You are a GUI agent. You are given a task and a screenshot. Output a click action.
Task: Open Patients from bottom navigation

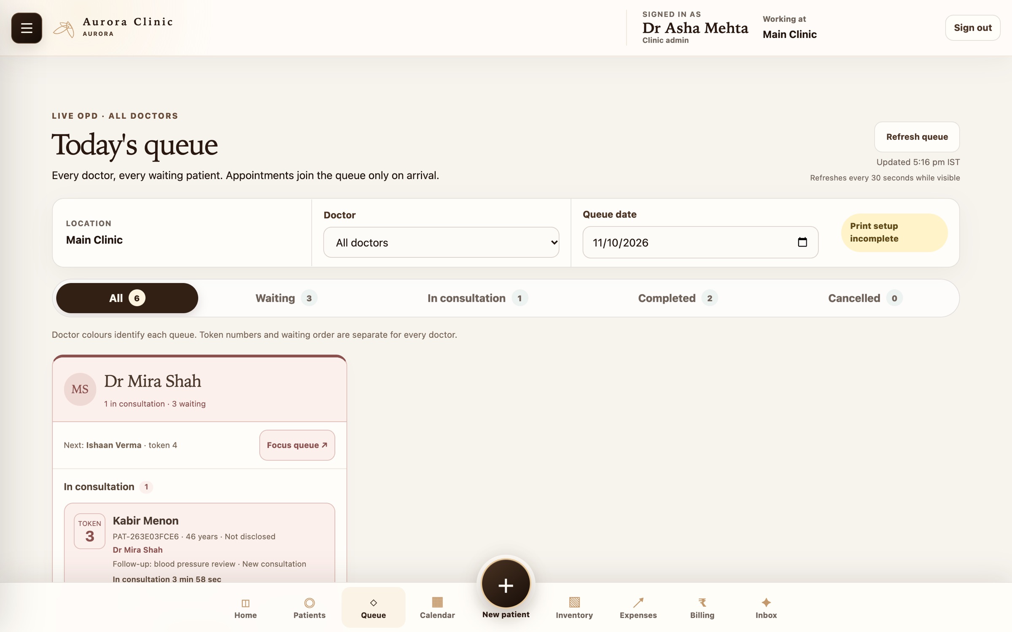click(x=309, y=608)
